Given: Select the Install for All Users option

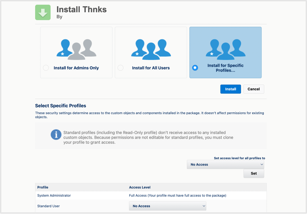Looking at the screenshot, I should pos(120,67).
